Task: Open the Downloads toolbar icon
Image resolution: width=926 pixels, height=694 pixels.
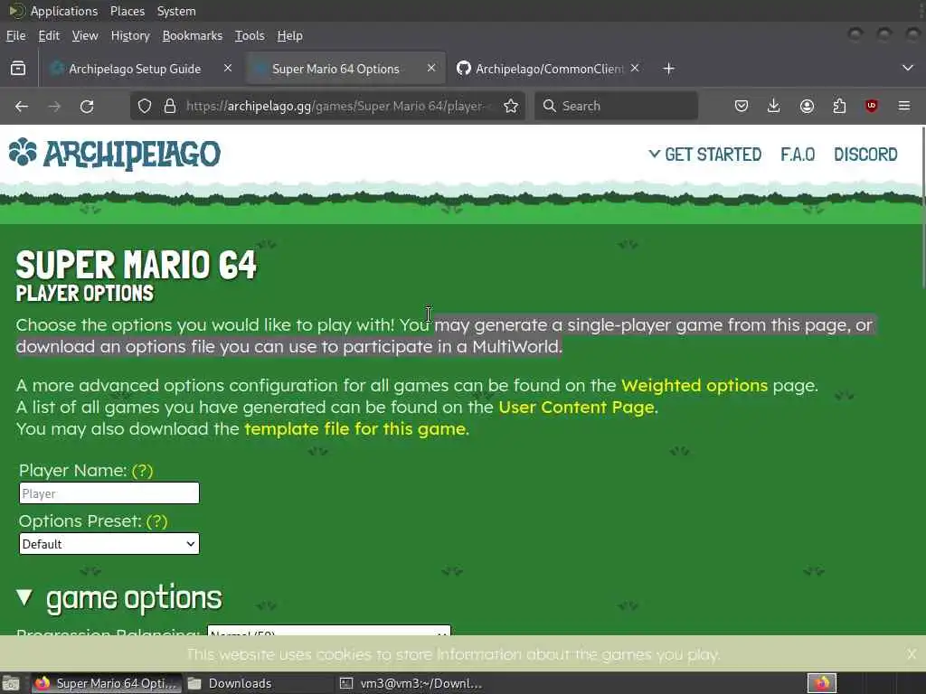Action: point(774,107)
